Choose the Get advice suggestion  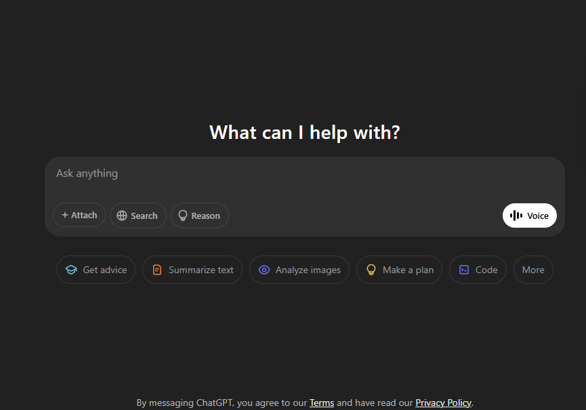click(96, 270)
